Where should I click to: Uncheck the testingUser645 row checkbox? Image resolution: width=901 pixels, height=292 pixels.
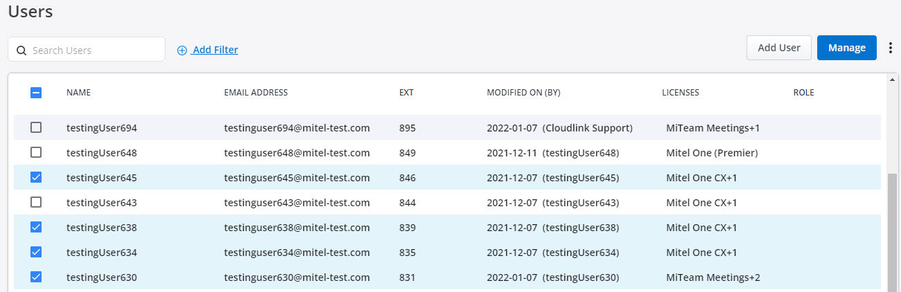click(x=36, y=177)
